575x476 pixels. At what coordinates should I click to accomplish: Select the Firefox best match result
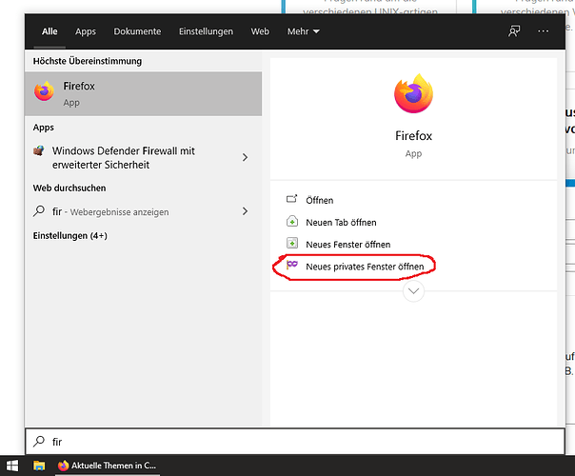click(x=144, y=94)
